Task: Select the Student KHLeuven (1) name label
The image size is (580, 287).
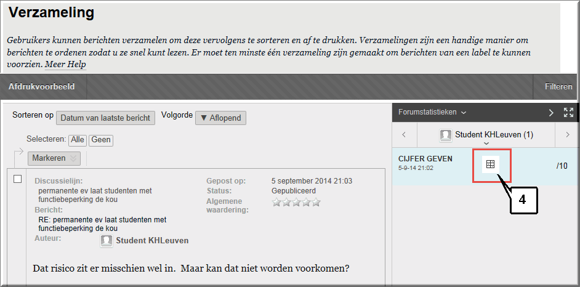Action: (494, 135)
